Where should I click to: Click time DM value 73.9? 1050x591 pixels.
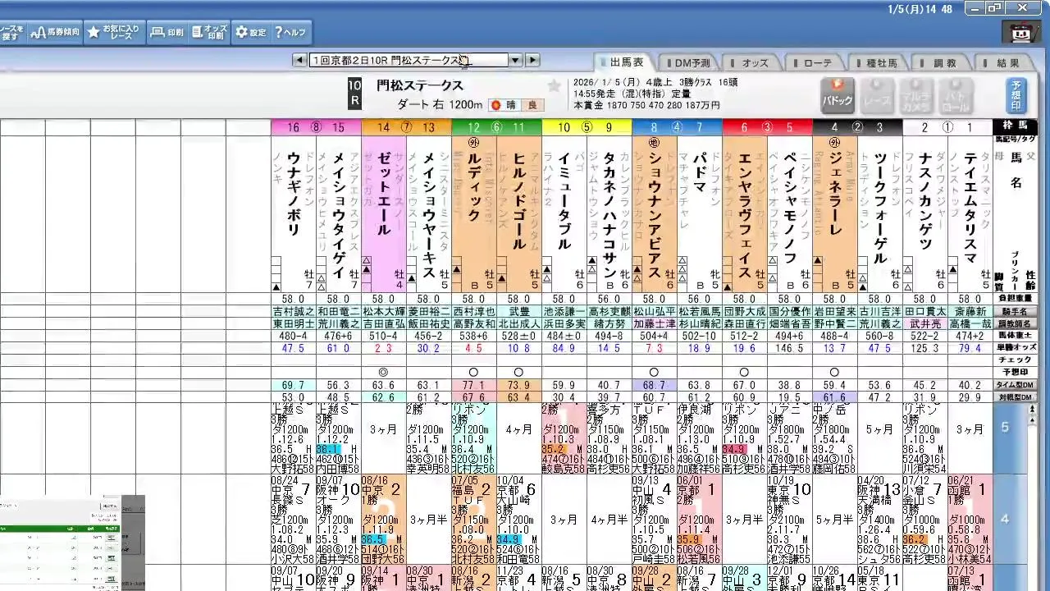(519, 385)
